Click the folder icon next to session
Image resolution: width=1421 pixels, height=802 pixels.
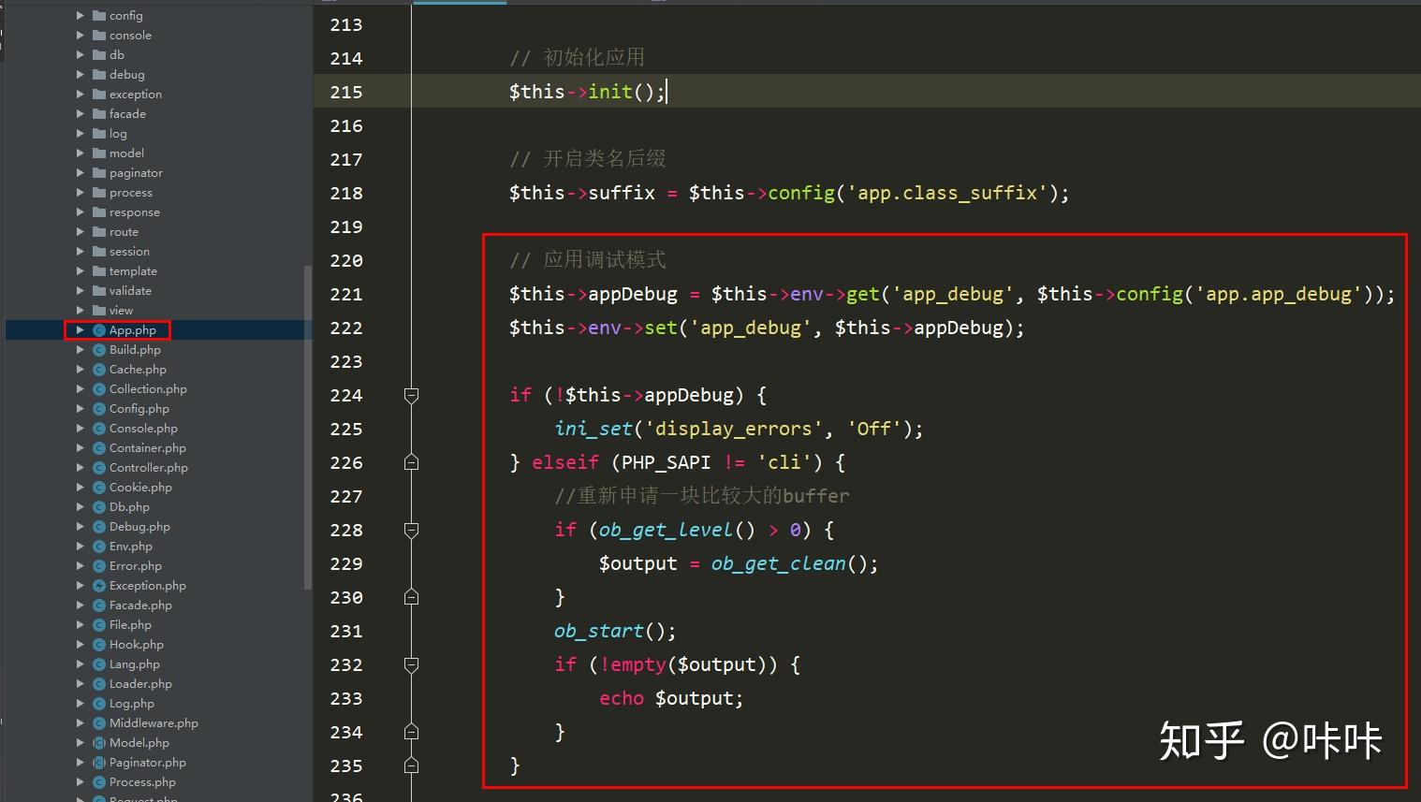pyautogui.click(x=97, y=251)
